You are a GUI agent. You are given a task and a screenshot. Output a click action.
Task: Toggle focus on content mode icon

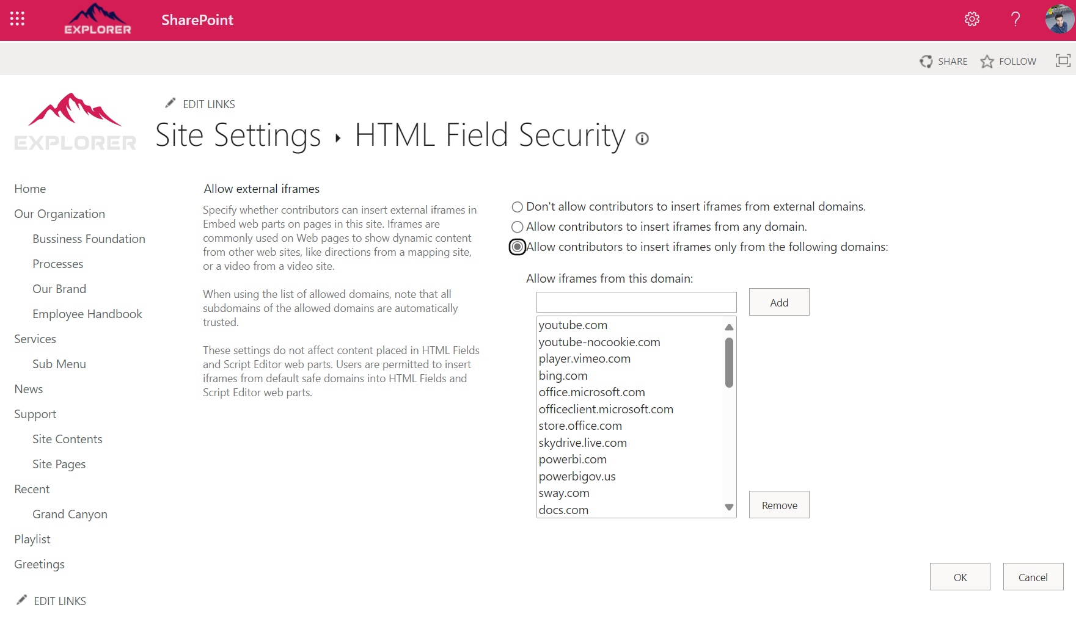(1063, 60)
